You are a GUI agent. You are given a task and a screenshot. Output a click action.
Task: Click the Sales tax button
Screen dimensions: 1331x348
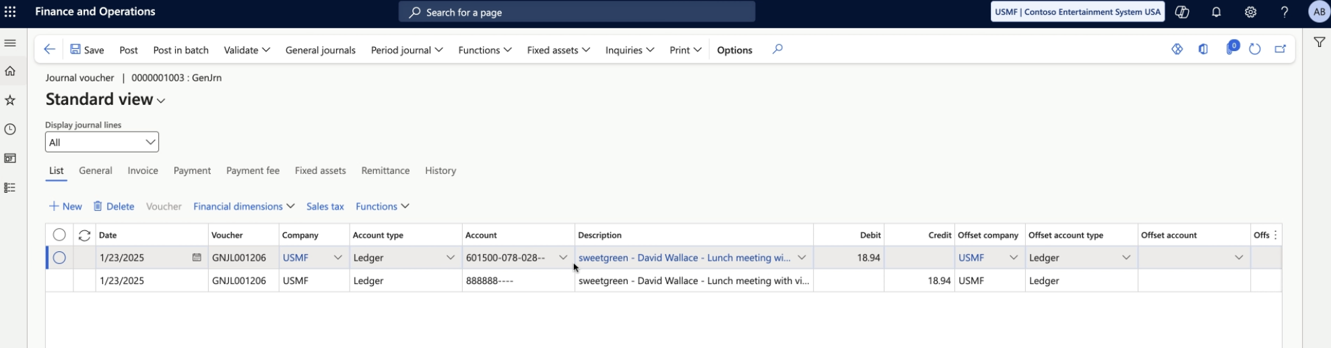[x=325, y=206]
